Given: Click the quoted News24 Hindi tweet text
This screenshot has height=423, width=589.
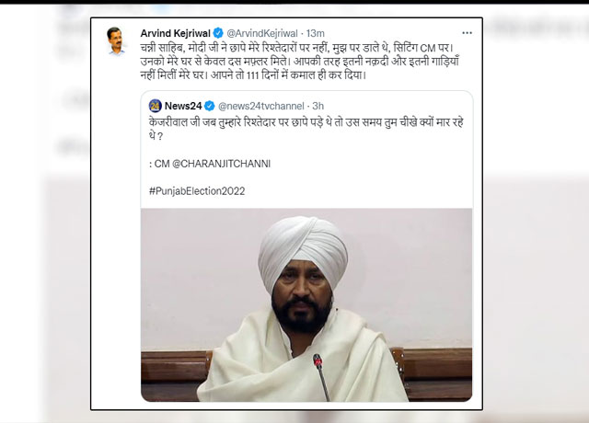Looking at the screenshot, I should tap(306, 129).
